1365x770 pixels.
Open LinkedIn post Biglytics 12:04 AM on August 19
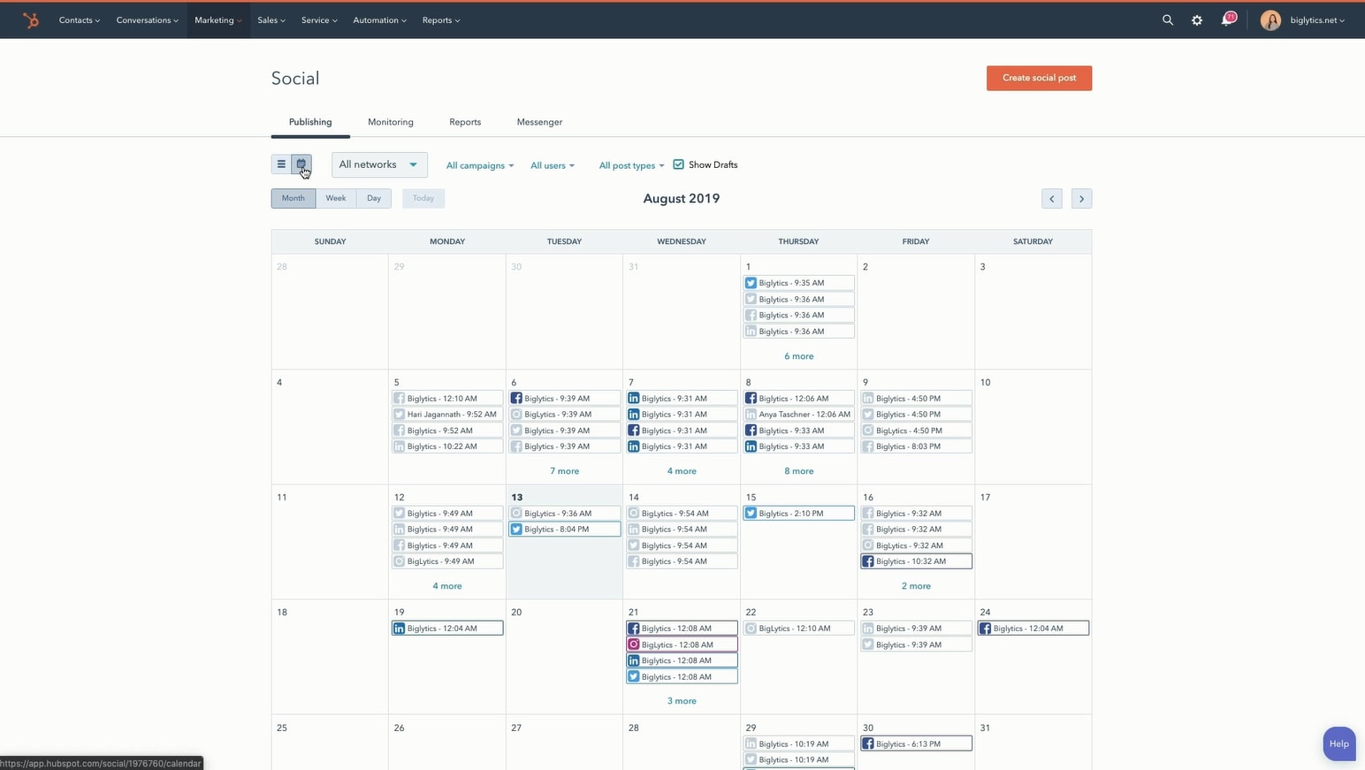point(447,629)
